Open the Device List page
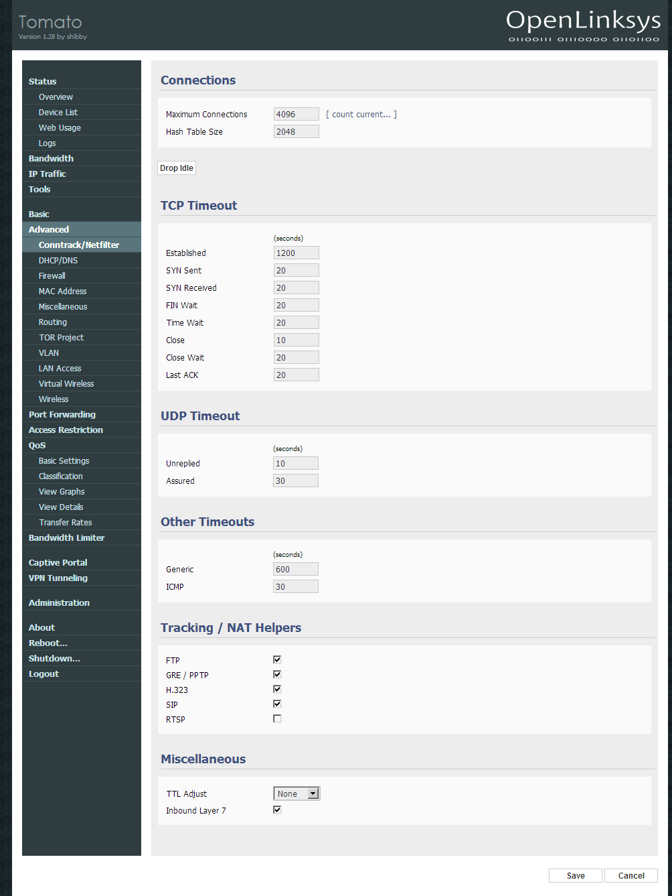This screenshot has width=672, height=896. point(58,113)
